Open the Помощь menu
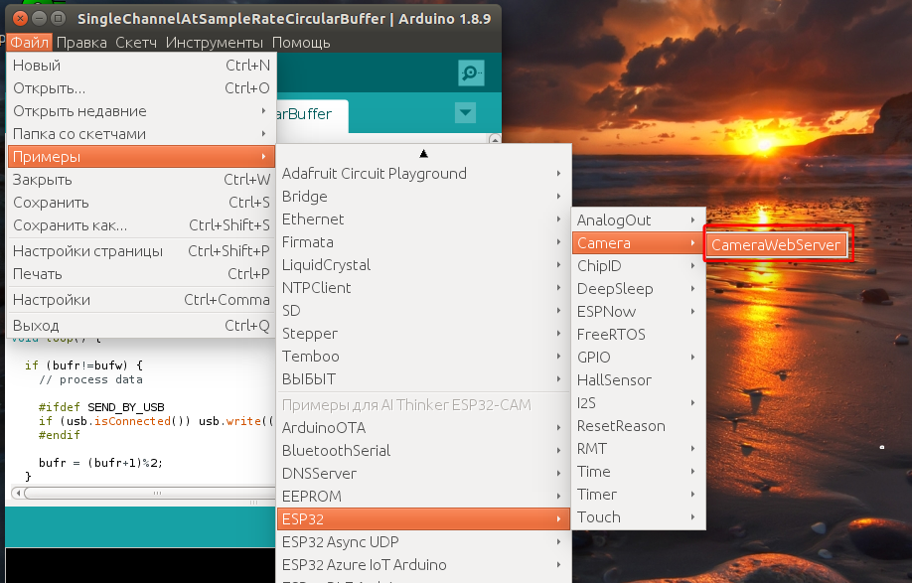 (301, 43)
